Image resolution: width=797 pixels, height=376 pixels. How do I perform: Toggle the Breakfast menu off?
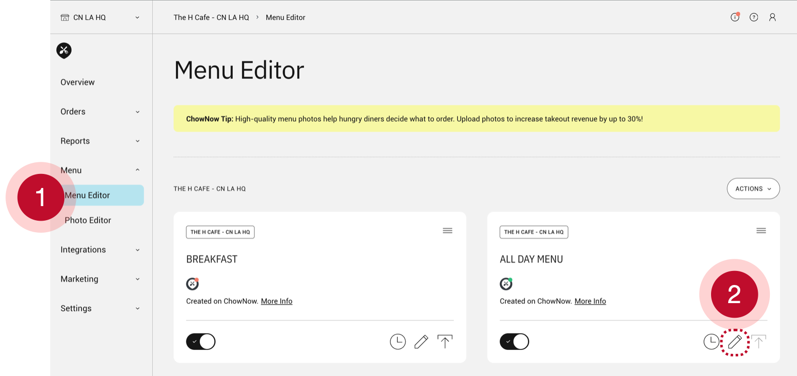point(201,342)
